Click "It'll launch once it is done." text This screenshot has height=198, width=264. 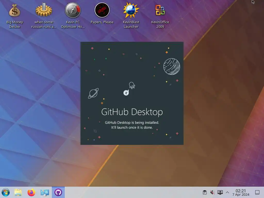(x=132, y=127)
